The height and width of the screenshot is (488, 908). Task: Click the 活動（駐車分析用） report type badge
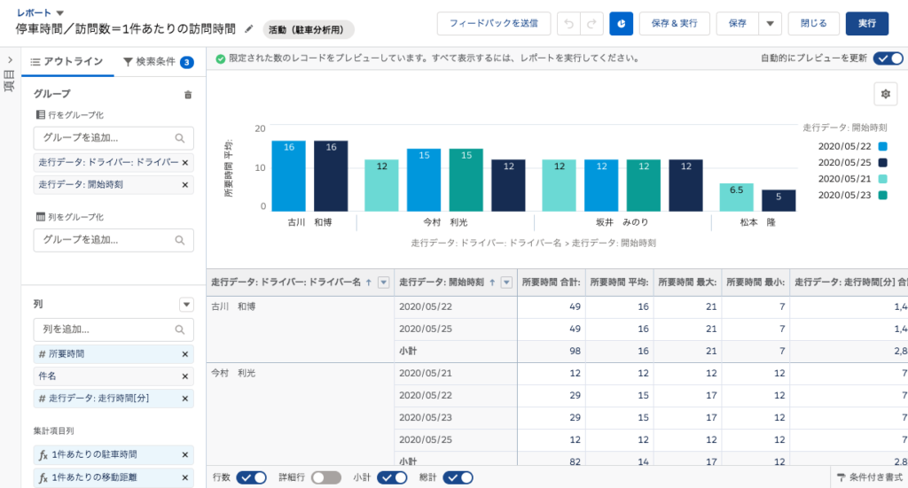tap(308, 29)
